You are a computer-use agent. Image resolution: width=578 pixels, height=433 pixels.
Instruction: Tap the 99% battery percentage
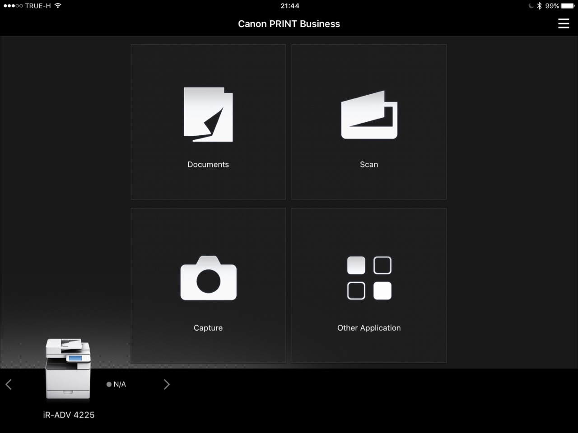point(552,6)
